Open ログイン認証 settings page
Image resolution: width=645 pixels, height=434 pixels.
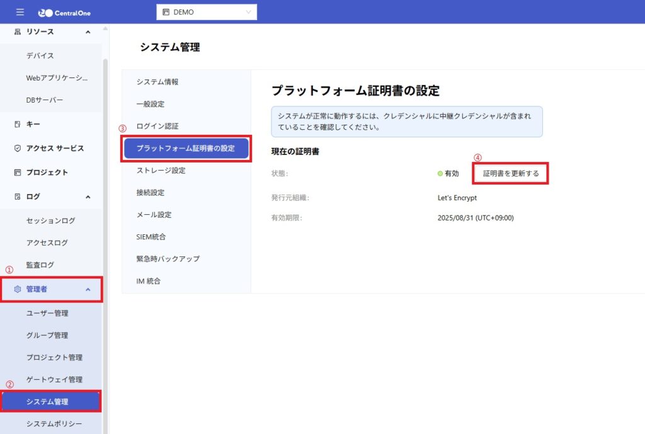point(157,126)
